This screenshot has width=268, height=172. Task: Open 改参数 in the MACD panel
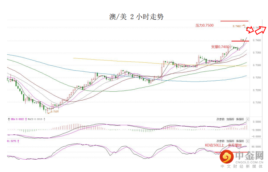[220, 119]
